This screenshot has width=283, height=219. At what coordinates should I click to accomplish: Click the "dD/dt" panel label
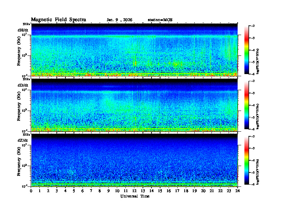click(23, 85)
